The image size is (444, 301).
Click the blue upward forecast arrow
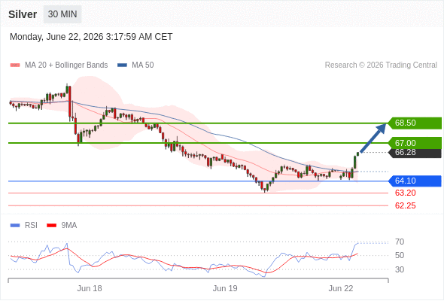[373, 138]
